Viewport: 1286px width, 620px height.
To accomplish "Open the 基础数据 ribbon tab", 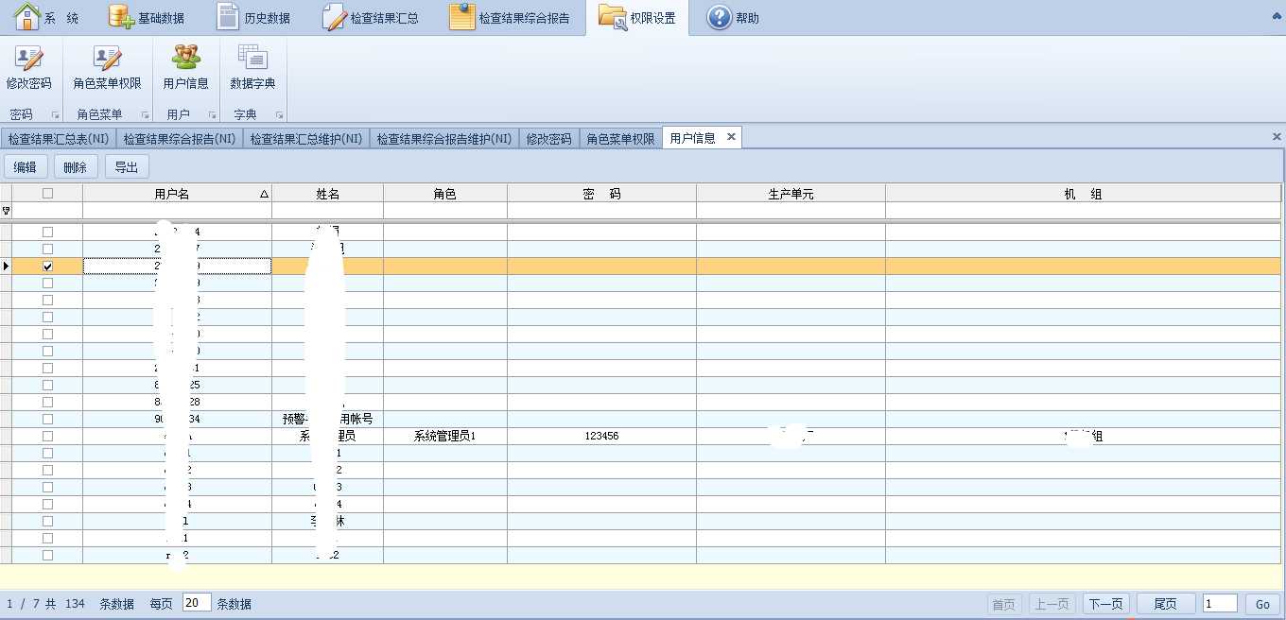I will pos(147,17).
